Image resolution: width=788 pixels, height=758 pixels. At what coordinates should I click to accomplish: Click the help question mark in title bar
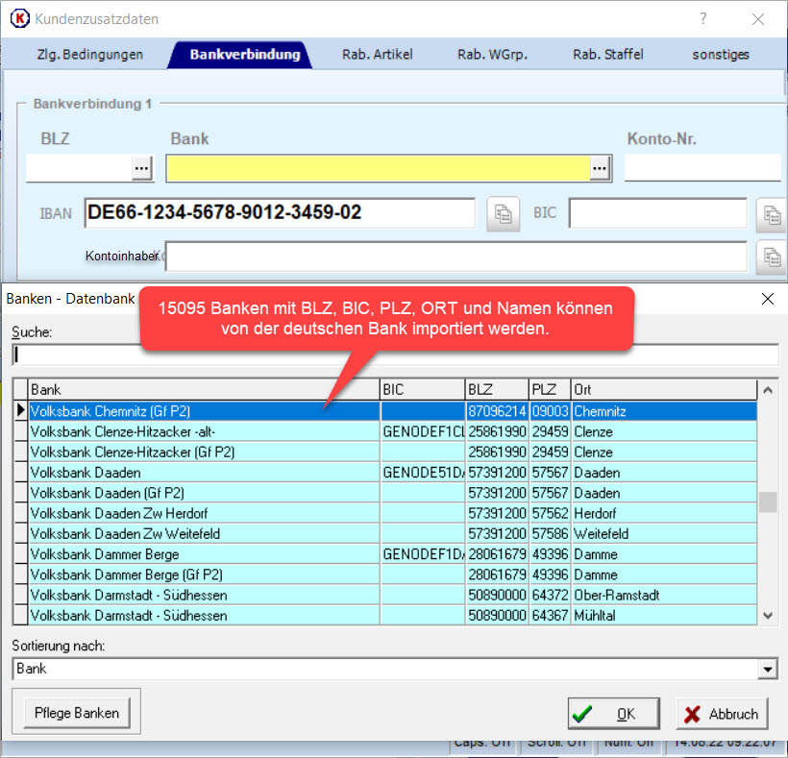point(703,18)
